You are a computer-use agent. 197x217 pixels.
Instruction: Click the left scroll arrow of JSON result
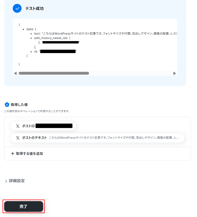pyautogui.click(x=16, y=73)
